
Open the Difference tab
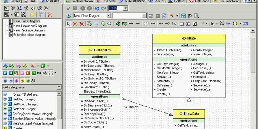pos(199,1)
